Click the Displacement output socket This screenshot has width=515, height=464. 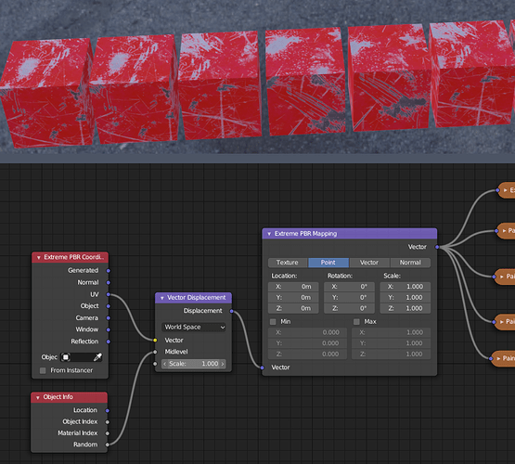pos(232,311)
